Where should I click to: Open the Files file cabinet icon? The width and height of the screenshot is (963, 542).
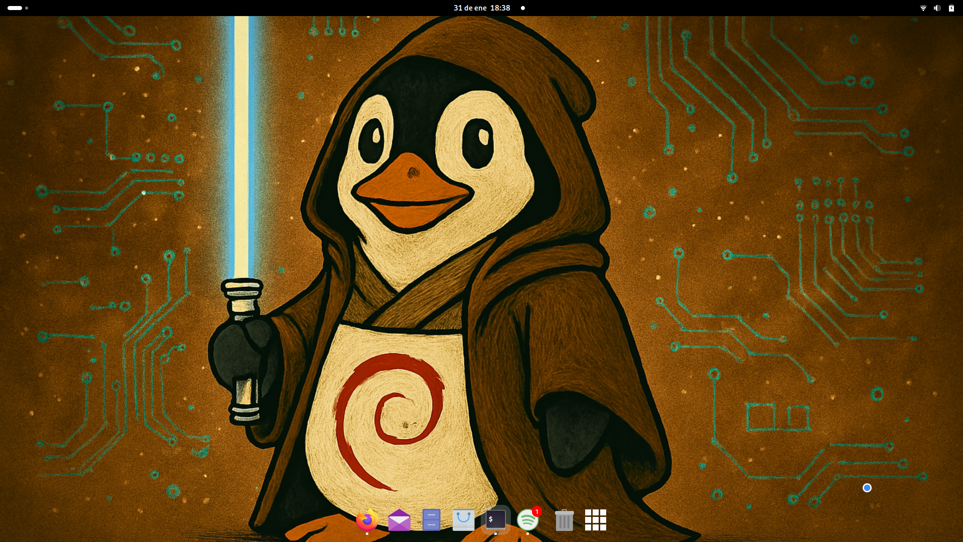431,520
